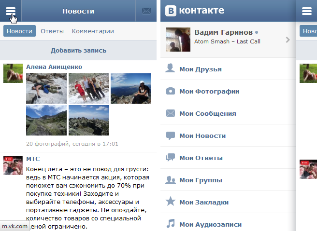Open photo of woman sitting on summit
Image resolution: width=317 pixels, height=231 pixels.
click(x=131, y=88)
